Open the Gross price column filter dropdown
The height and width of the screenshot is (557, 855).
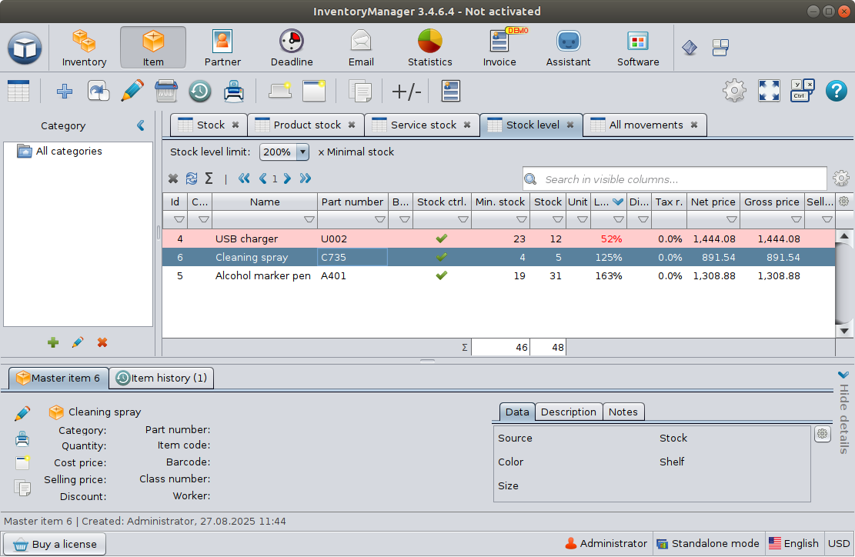[x=796, y=219]
